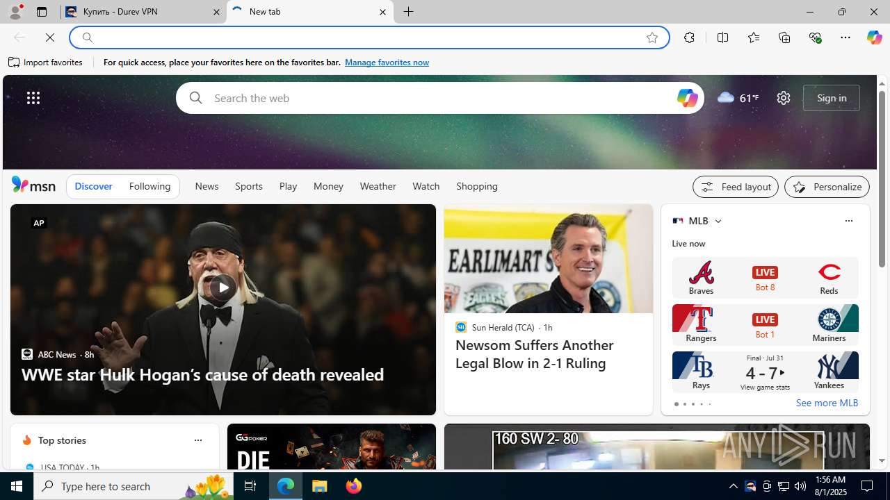This screenshot has height=500, width=890.
Task: Open File Explorer from the taskbar
Action: pos(320,486)
